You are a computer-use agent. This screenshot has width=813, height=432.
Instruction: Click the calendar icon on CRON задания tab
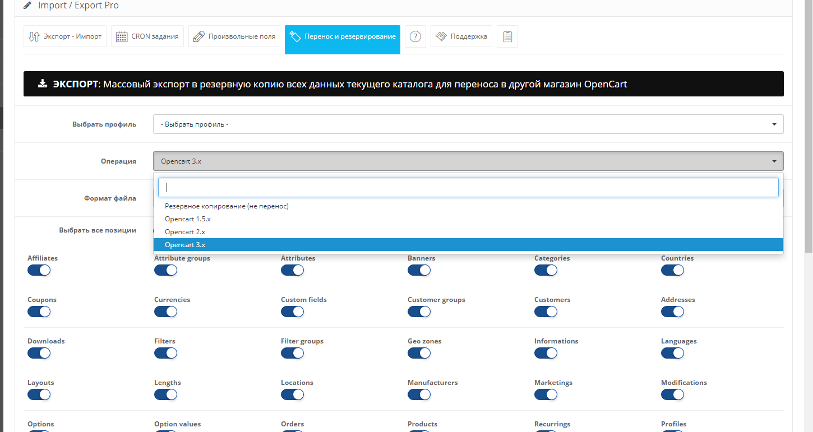coord(122,36)
